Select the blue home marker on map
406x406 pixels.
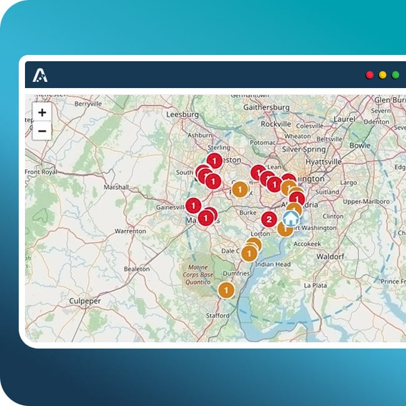pos(291,219)
